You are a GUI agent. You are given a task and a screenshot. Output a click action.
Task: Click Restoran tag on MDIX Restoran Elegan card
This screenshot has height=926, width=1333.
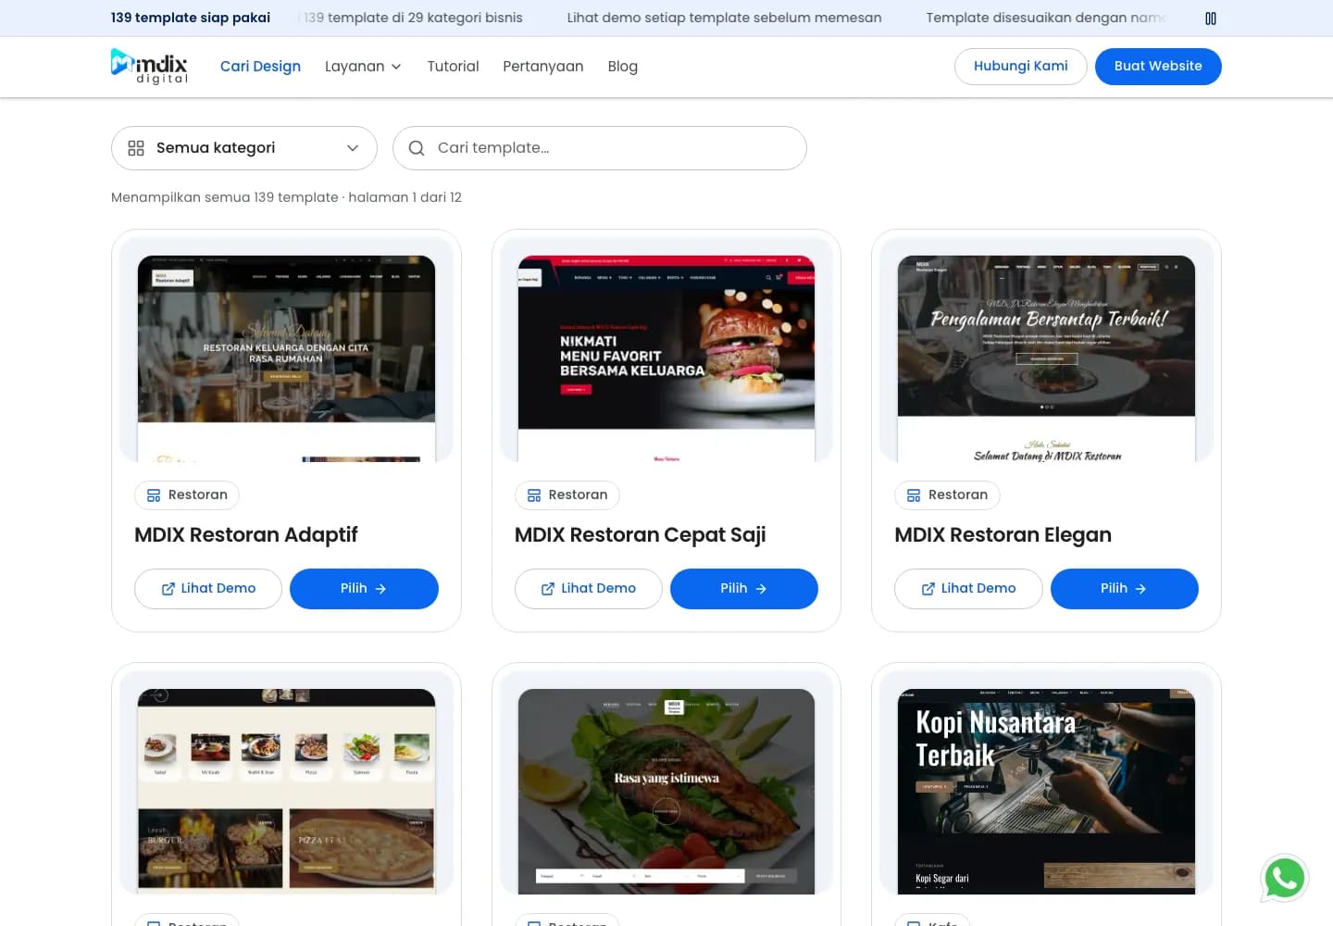(x=947, y=495)
